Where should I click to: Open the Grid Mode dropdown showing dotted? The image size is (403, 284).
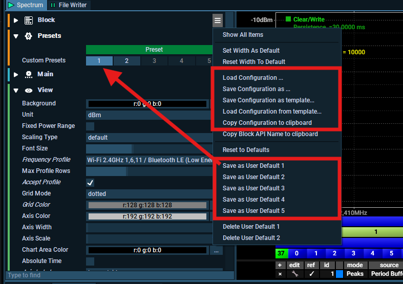point(149,193)
